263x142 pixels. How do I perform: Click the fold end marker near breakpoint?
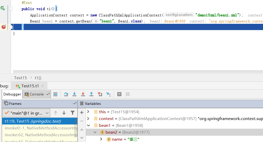click(x=11, y=27)
